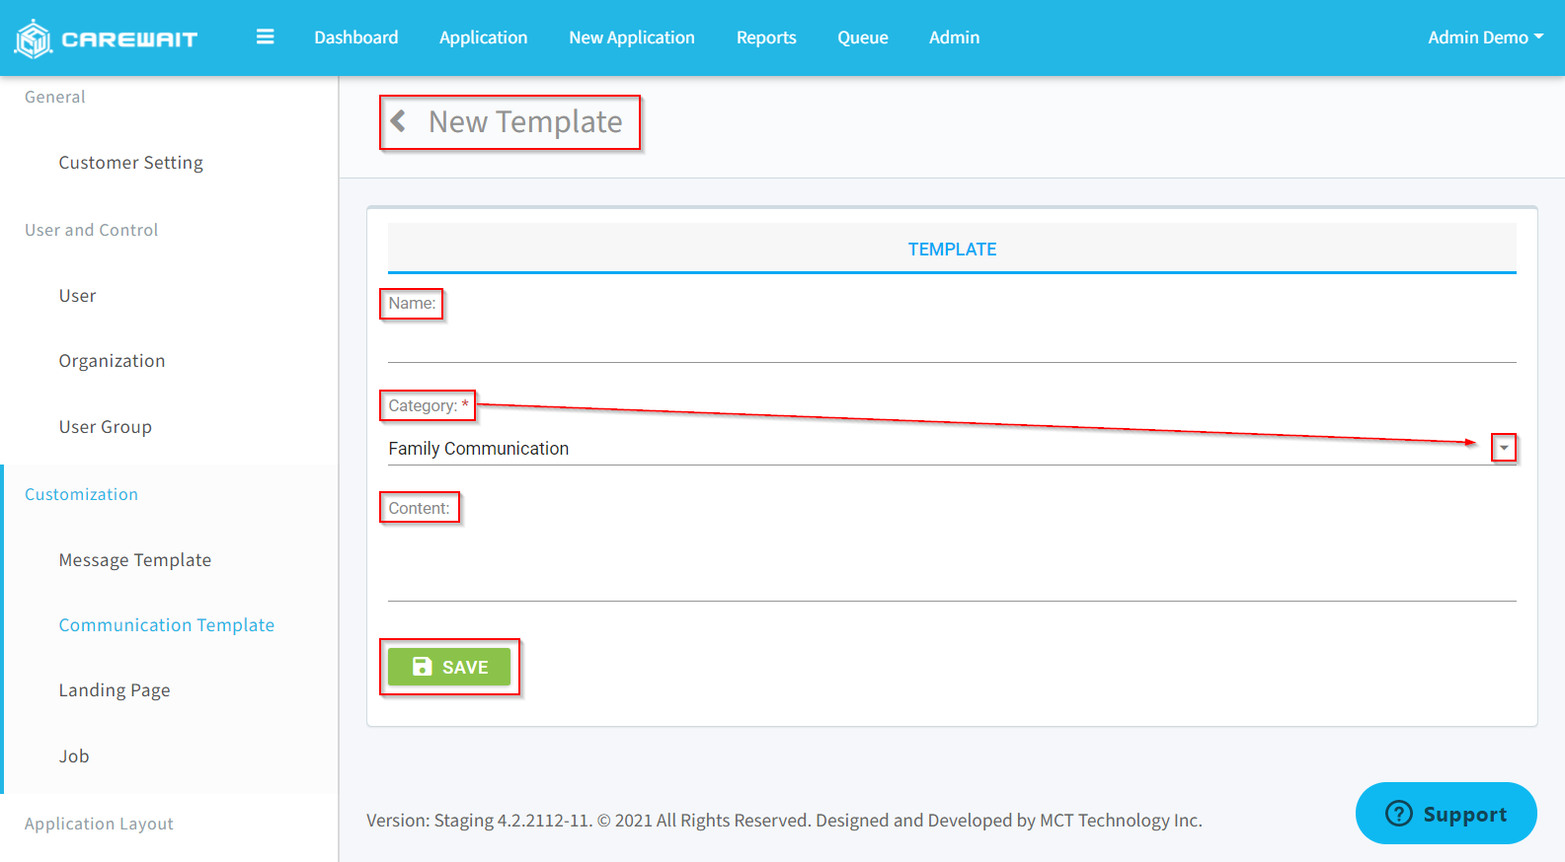
Task: Click the New Template page title
Action: click(x=525, y=121)
